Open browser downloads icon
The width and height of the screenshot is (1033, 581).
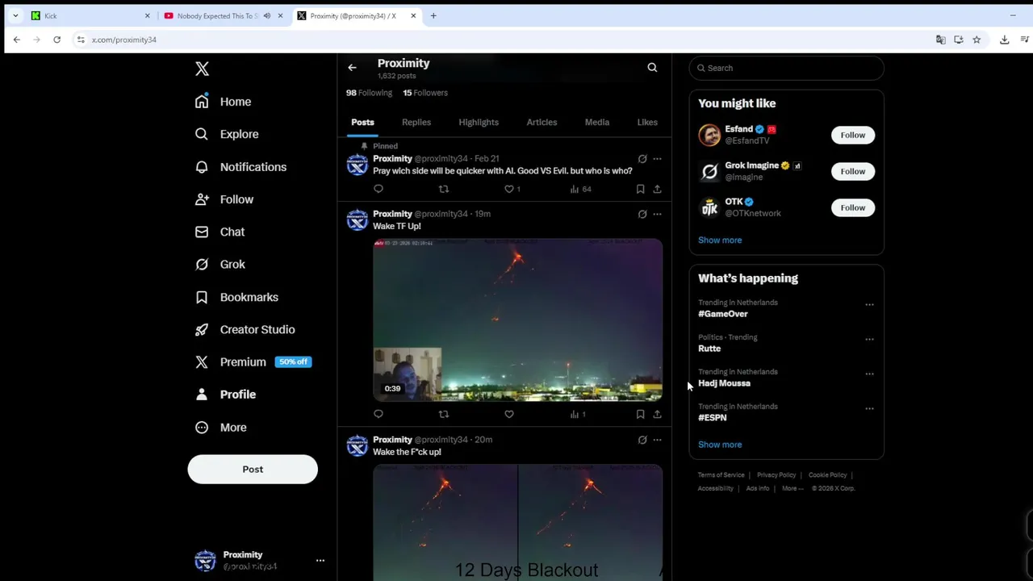click(x=1004, y=40)
